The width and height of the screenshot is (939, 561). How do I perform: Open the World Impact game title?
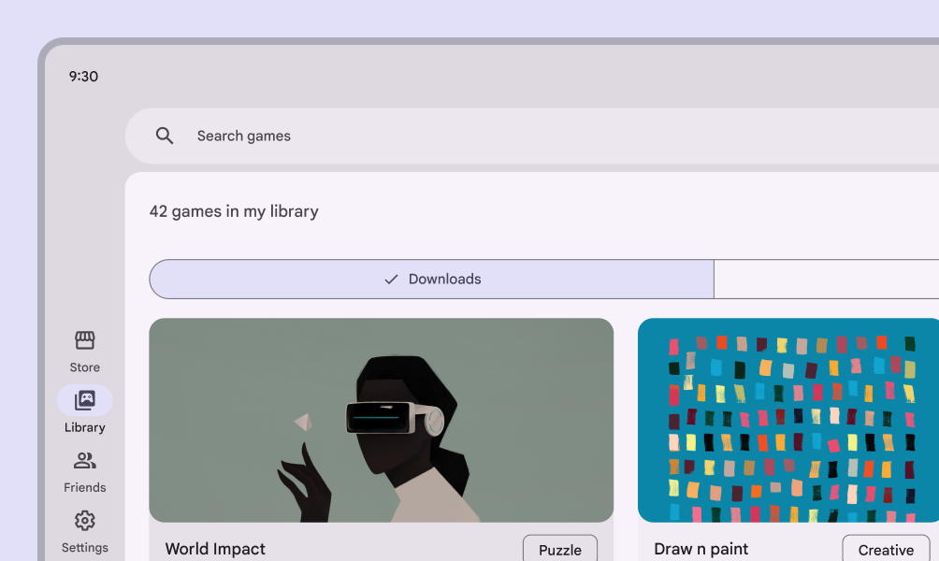pyautogui.click(x=215, y=549)
